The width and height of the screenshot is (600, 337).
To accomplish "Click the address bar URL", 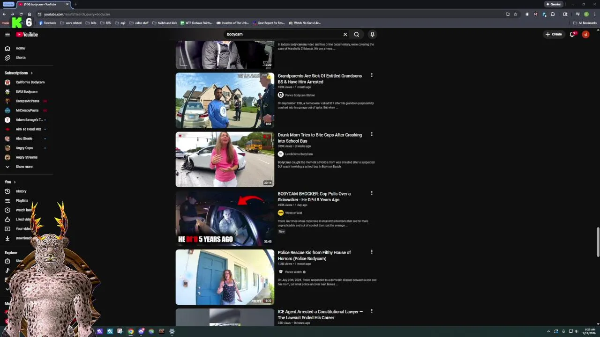I will click(x=77, y=14).
